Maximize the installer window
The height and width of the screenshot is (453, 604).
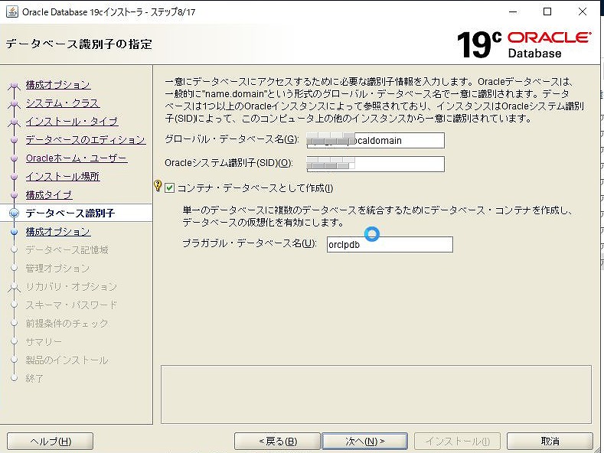point(547,11)
